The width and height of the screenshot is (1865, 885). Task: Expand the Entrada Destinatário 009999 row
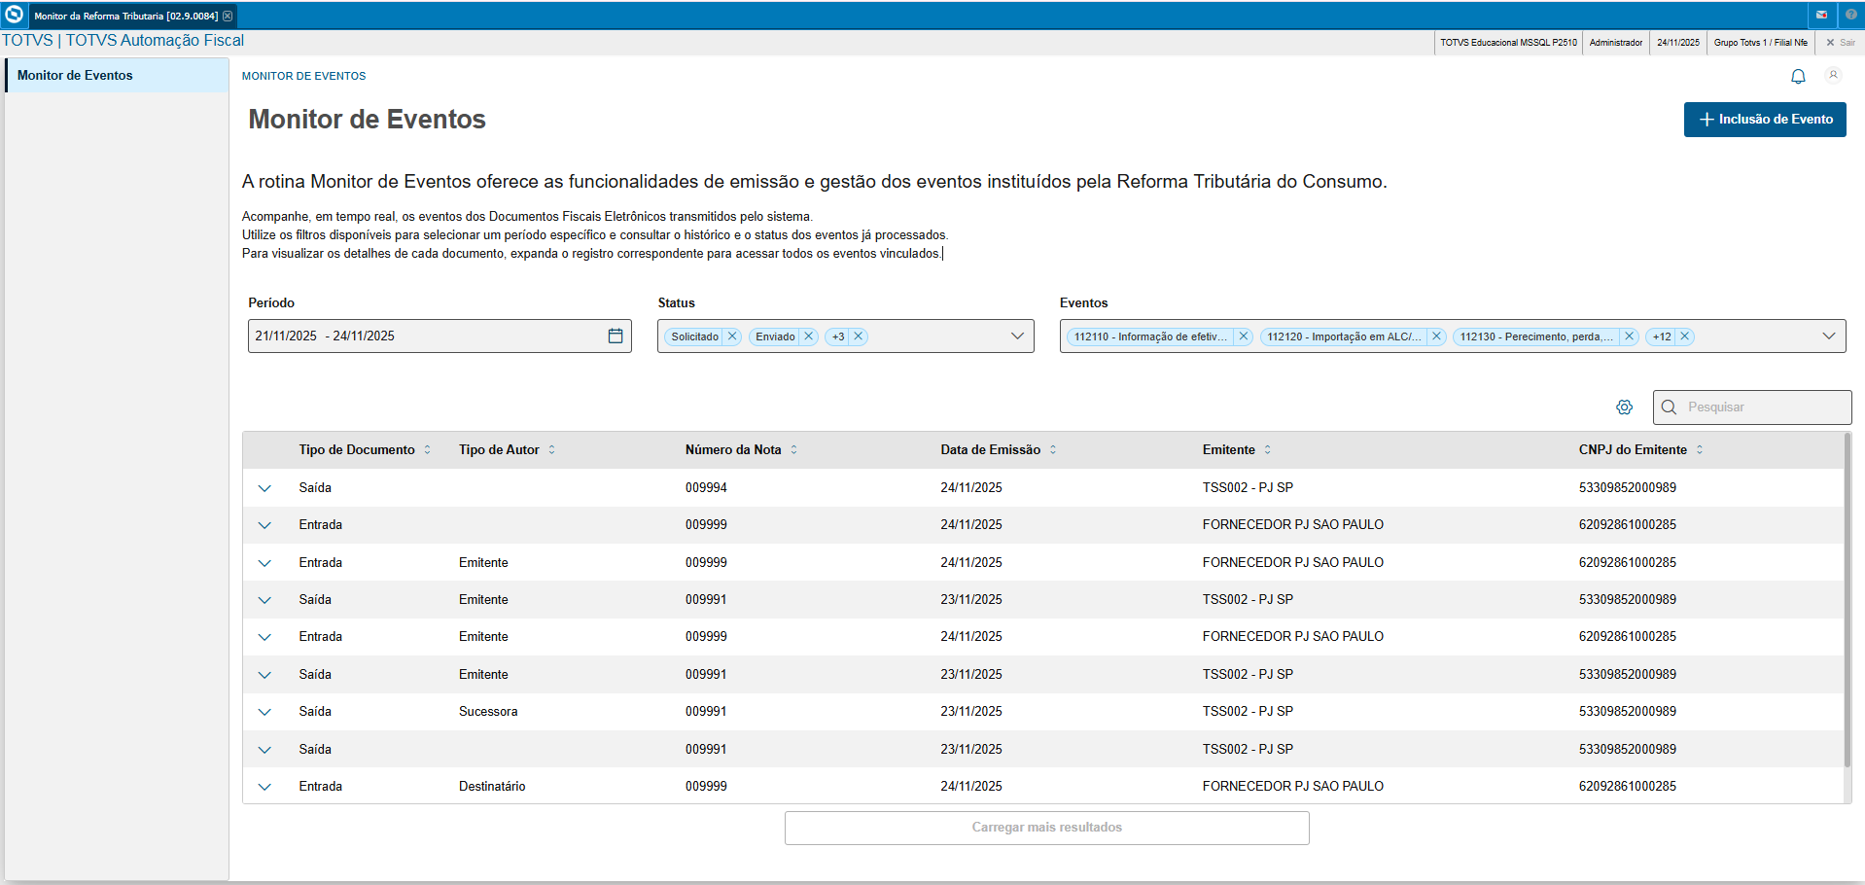click(264, 787)
